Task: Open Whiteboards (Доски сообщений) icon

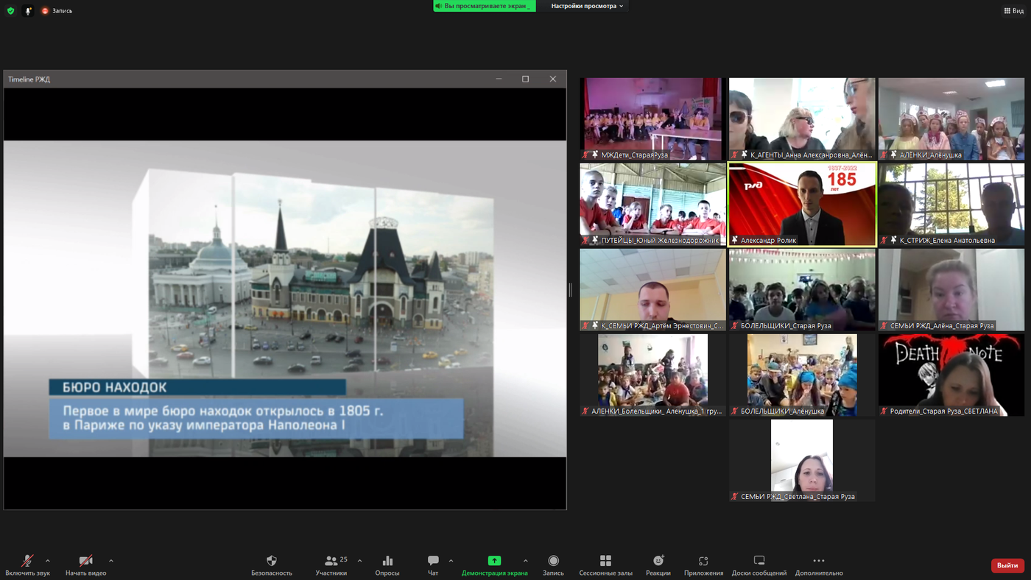Action: click(x=759, y=562)
